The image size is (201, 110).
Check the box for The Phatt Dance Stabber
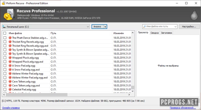[5, 38]
